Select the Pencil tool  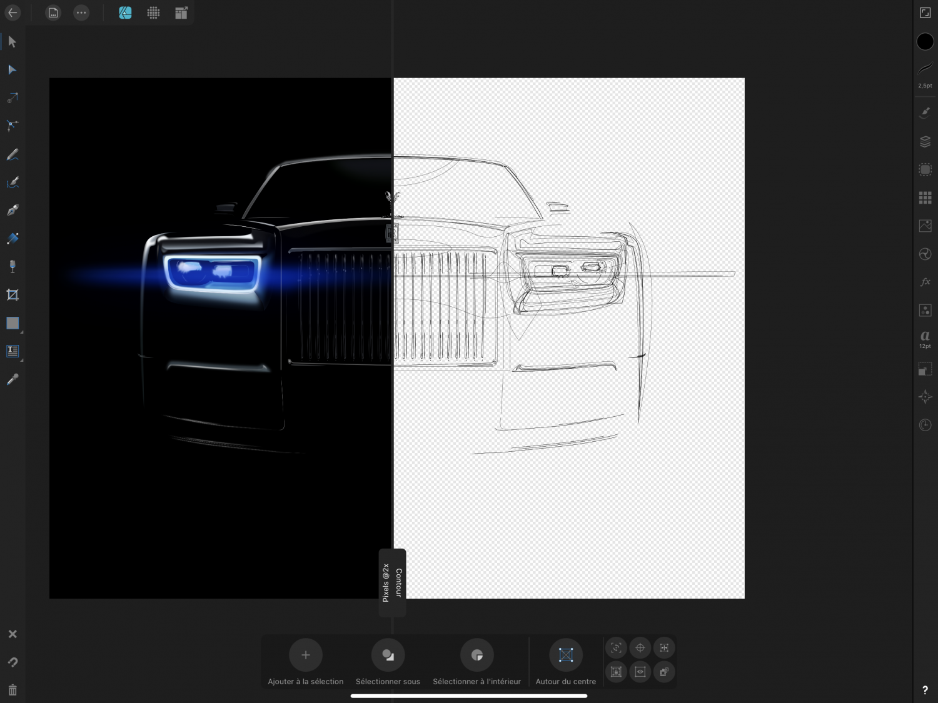[12, 154]
